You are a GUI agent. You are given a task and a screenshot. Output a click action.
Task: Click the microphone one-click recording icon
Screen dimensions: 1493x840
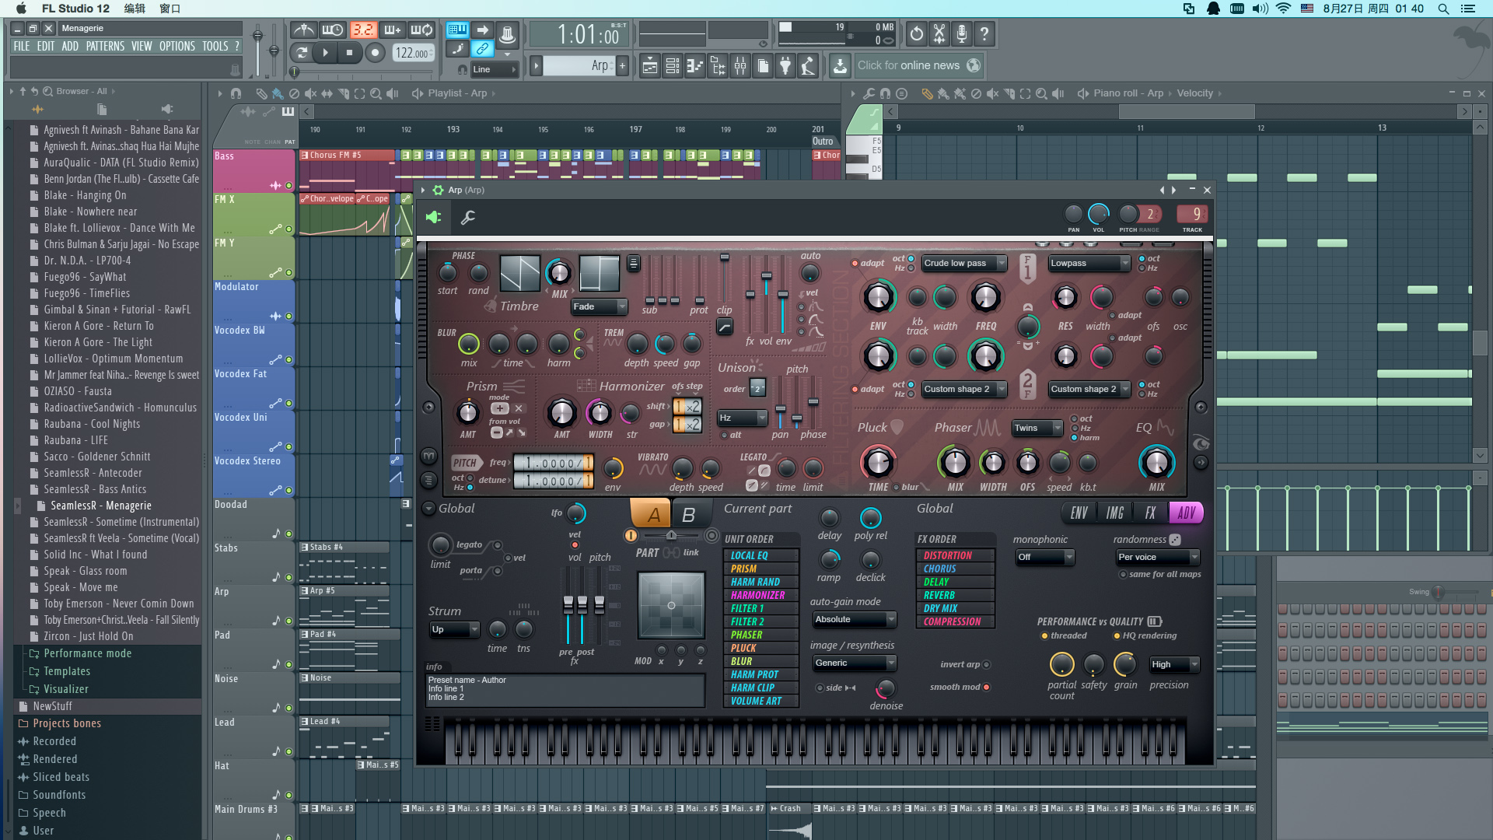962,33
